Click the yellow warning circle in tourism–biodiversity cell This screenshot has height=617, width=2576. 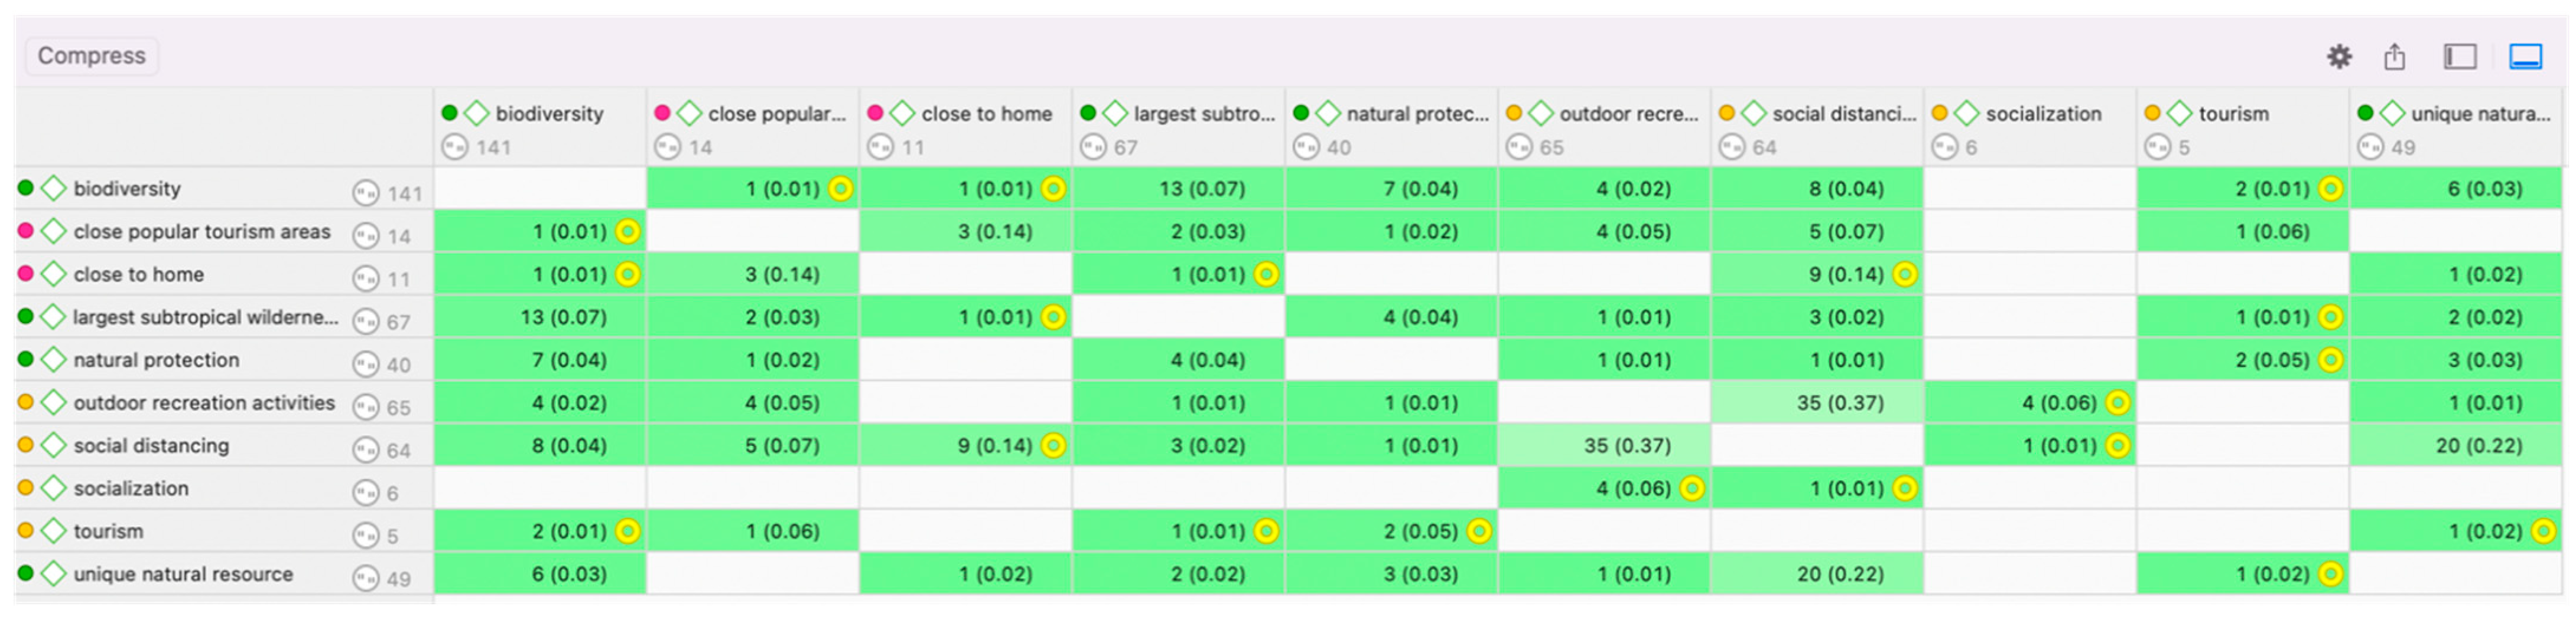pos(628,531)
